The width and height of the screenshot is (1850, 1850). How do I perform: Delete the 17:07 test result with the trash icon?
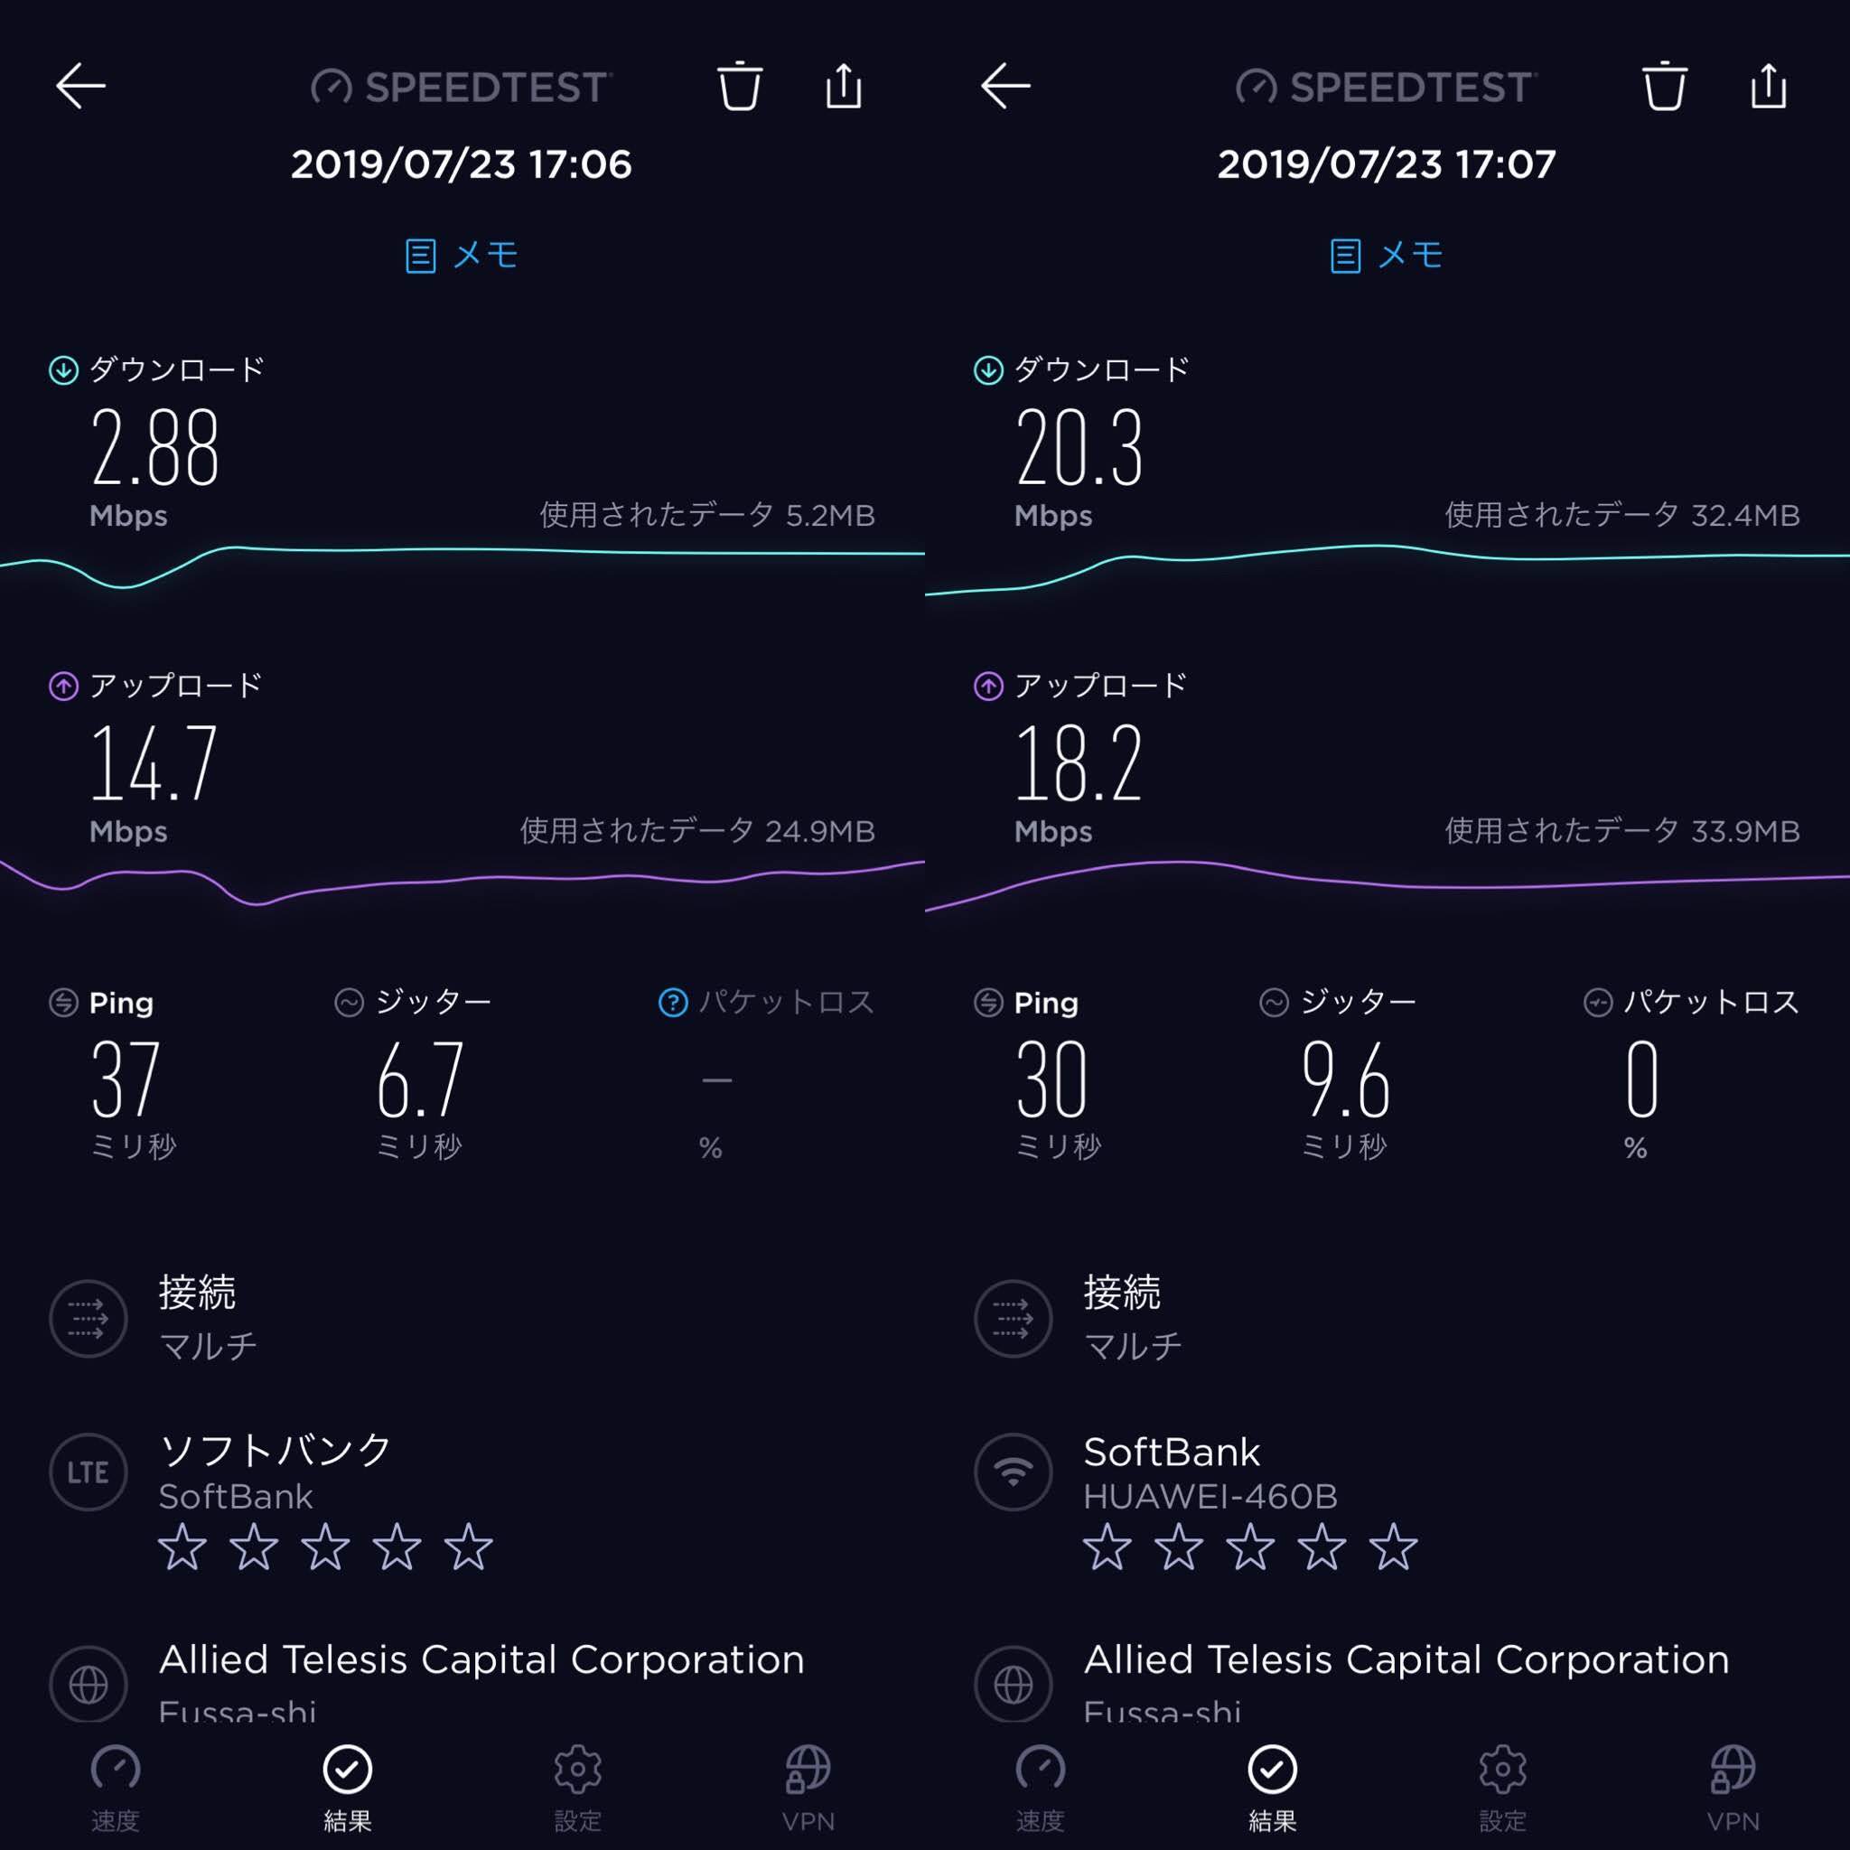(x=1664, y=85)
